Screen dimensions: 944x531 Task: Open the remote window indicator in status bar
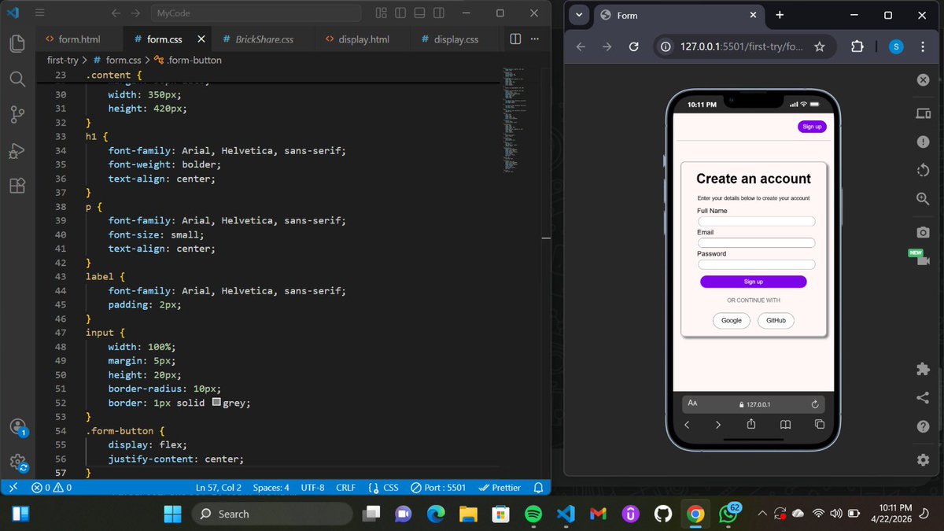(13, 488)
